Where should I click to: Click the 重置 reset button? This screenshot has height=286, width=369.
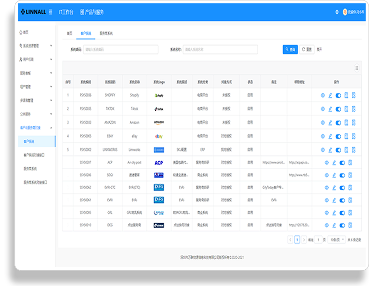(307, 50)
